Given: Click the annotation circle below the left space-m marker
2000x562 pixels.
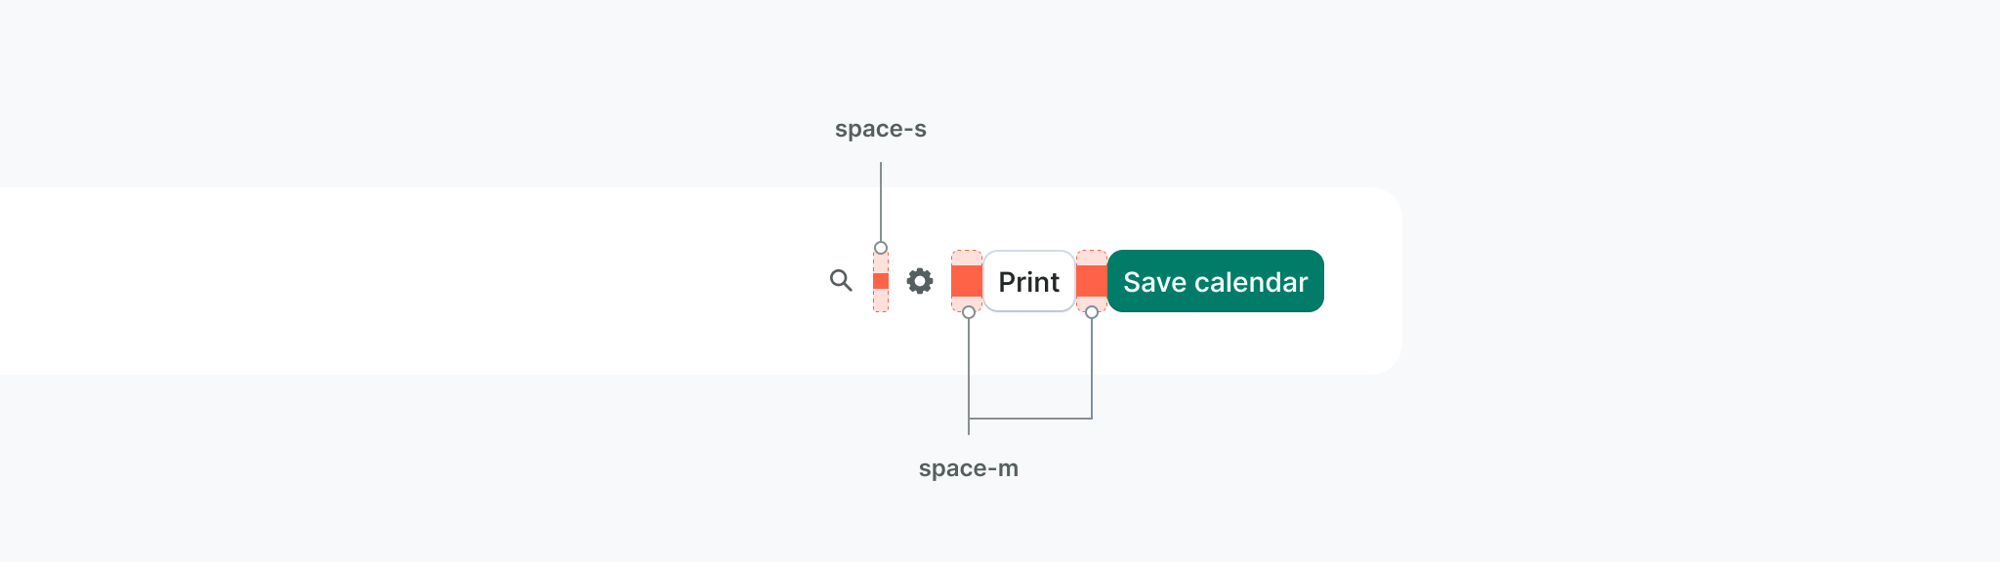Looking at the screenshot, I should [x=969, y=312].
